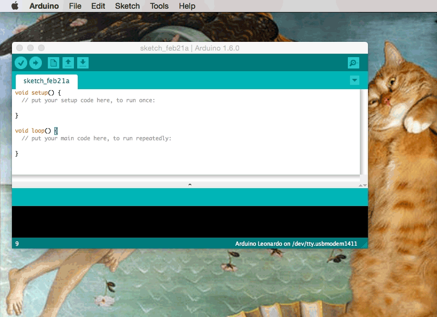Select the sketch_feb21a tab

pyautogui.click(x=46, y=81)
